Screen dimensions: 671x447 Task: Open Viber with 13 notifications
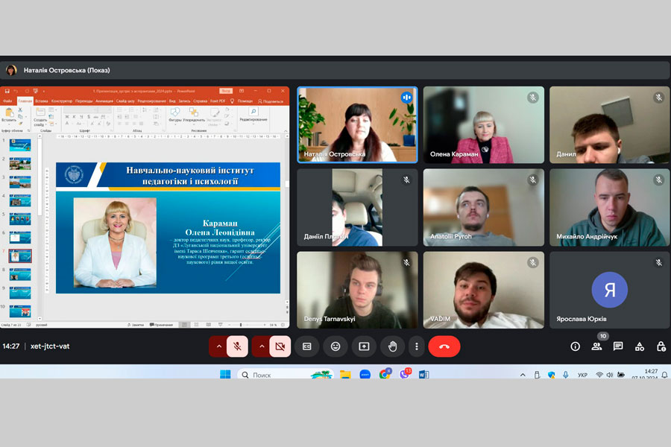[x=404, y=374]
